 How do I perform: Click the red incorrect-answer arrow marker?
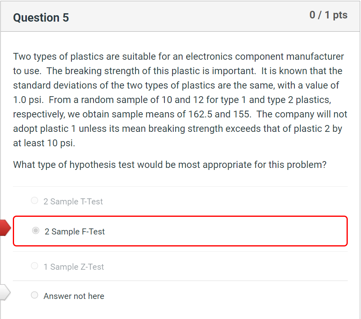click(5, 228)
